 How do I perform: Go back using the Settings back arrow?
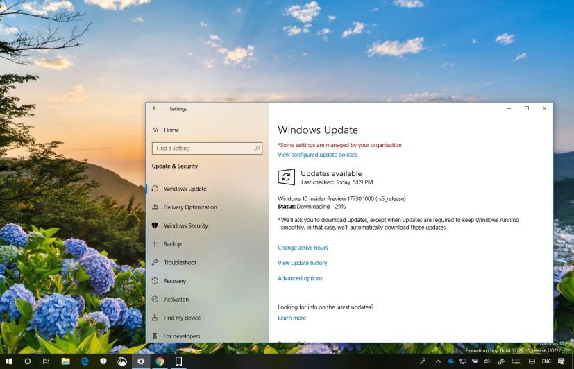[155, 108]
